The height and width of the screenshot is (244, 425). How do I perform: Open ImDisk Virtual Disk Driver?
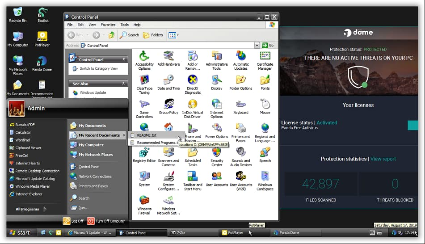click(x=193, y=109)
